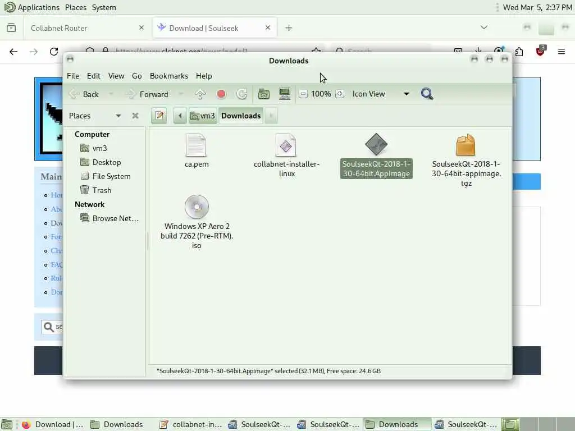Image resolution: width=575 pixels, height=431 pixels.
Task: Reload the current folder
Action: (x=242, y=94)
